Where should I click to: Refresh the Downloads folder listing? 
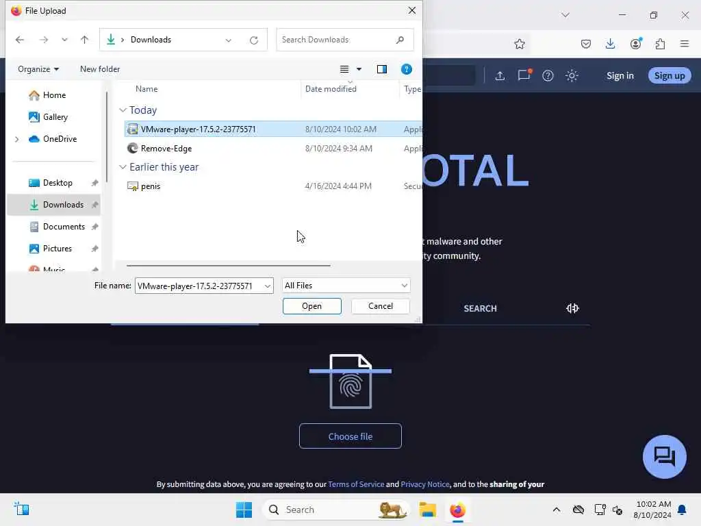[x=254, y=40]
